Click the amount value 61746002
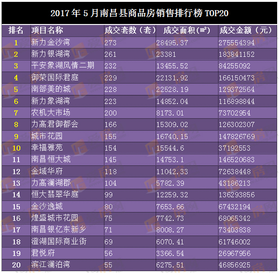 (x=235, y=242)
